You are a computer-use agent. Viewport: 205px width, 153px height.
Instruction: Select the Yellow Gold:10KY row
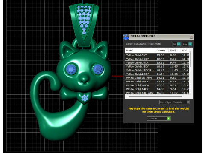coord(157,59)
